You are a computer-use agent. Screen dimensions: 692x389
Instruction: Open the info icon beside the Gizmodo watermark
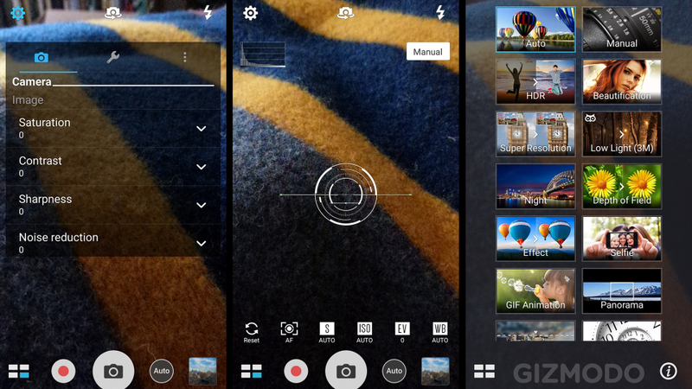668,371
